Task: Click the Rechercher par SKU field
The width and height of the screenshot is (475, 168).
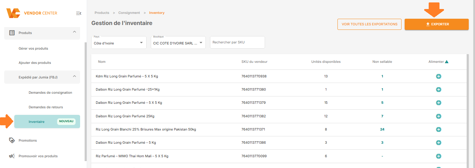Action: pos(238,42)
